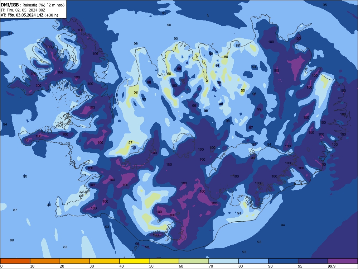Select the purple legend swatch above 99.9

[x=343, y=261]
